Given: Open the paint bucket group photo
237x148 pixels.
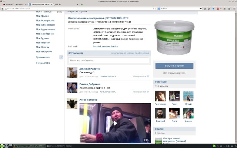Looking at the screenshot, I should coord(174,37).
